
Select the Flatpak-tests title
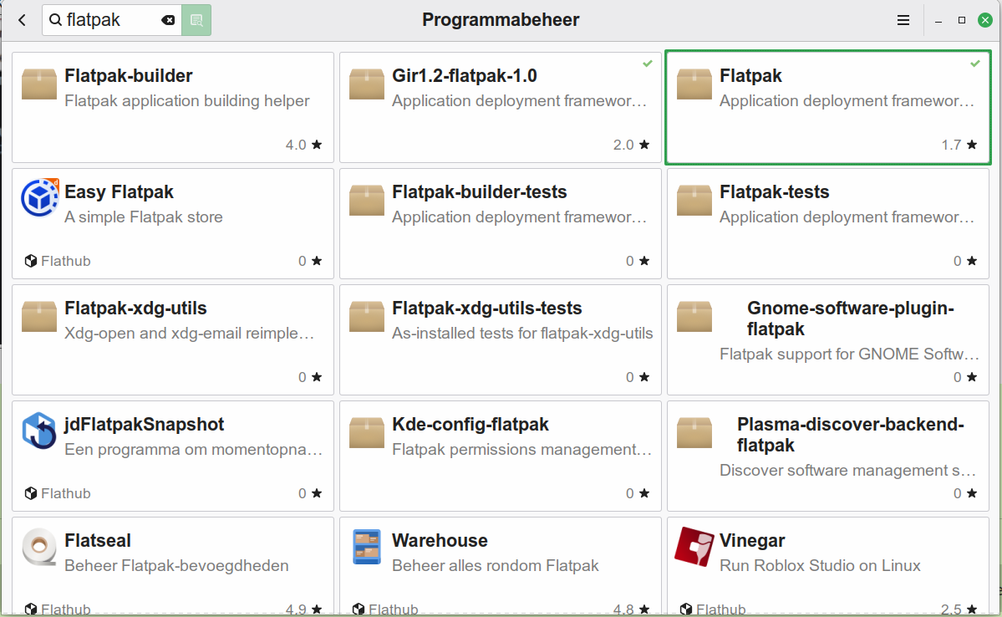pos(775,191)
